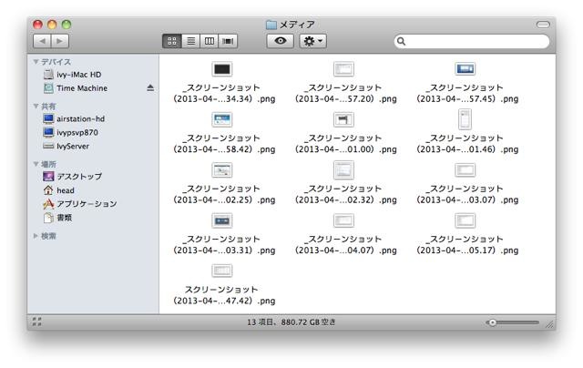Select IvyServer in the sidebar

pos(75,146)
